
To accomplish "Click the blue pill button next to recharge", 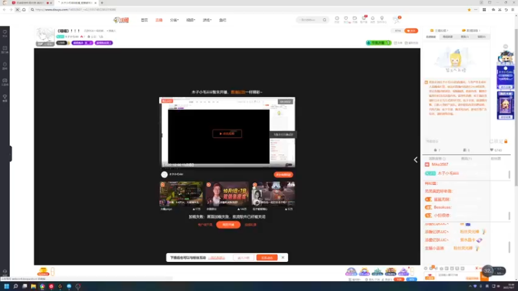I will 412,279.
